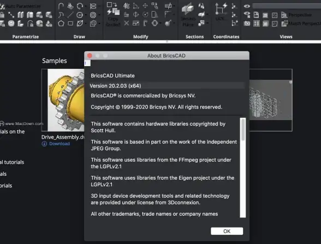Screen dimensions: 321x244
Task: Open the building wireframe sample thumbnail
Action: (271, 100)
